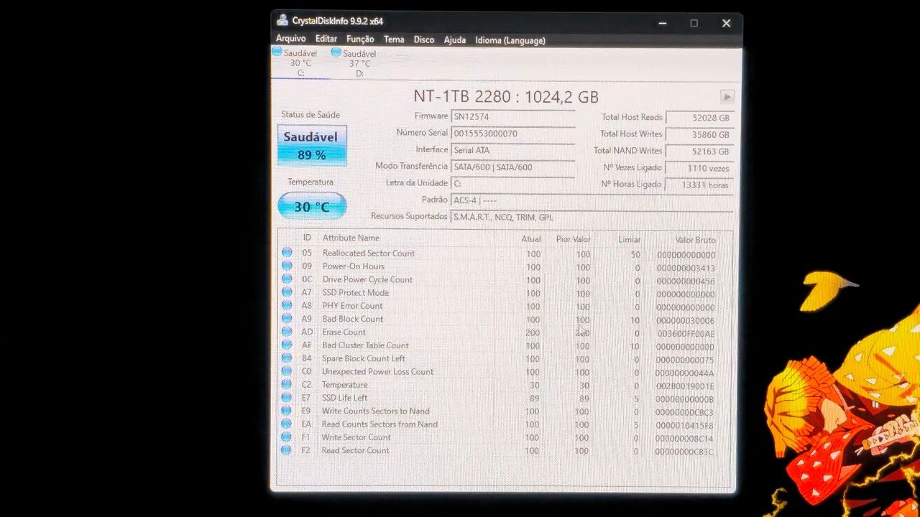Click status icon for Write Sector Count

point(286,437)
